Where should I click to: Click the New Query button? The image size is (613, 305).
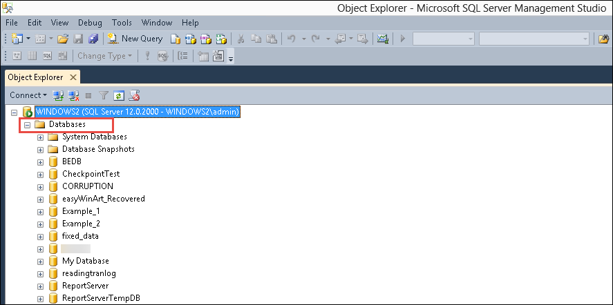tap(135, 39)
